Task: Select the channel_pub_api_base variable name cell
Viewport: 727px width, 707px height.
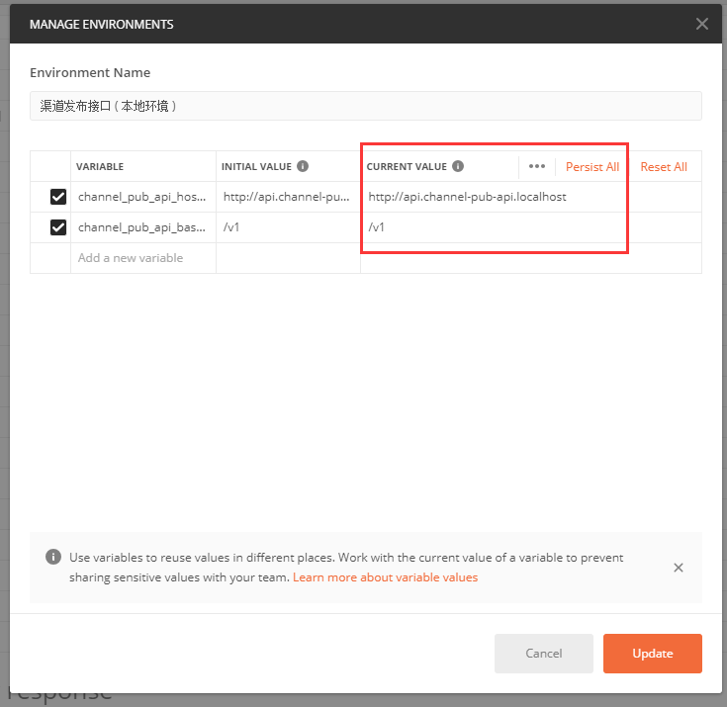Action: pyautogui.click(x=142, y=227)
